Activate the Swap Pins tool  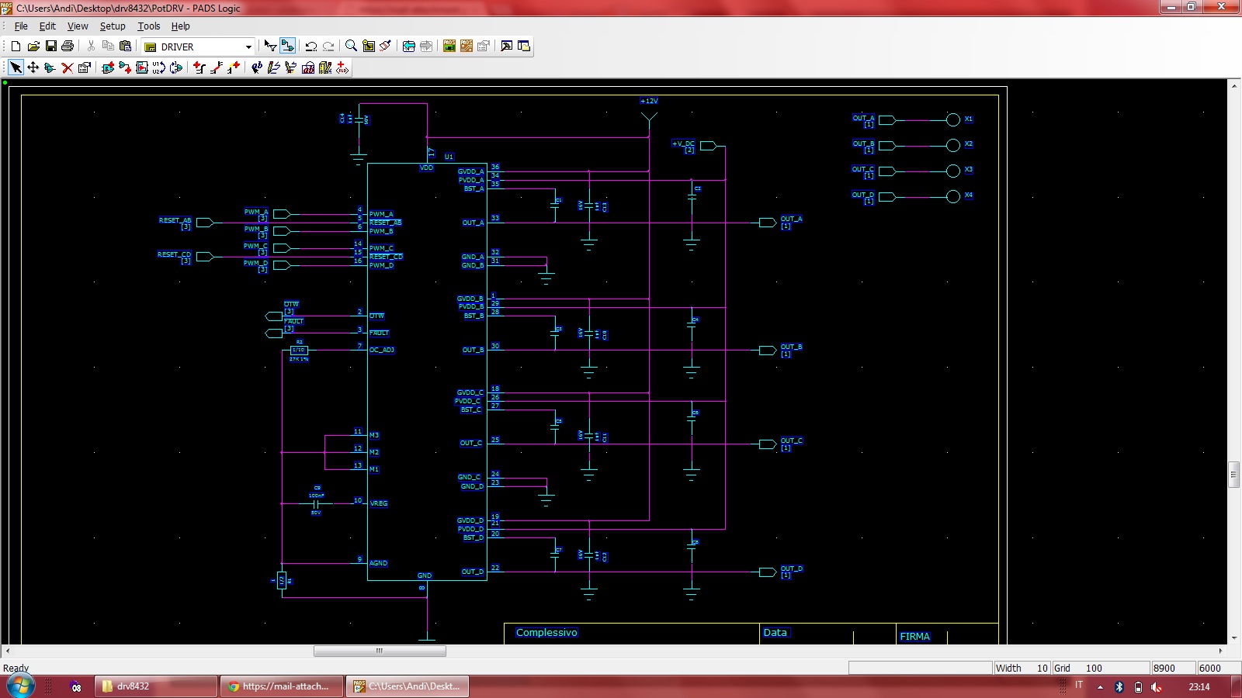[176, 68]
